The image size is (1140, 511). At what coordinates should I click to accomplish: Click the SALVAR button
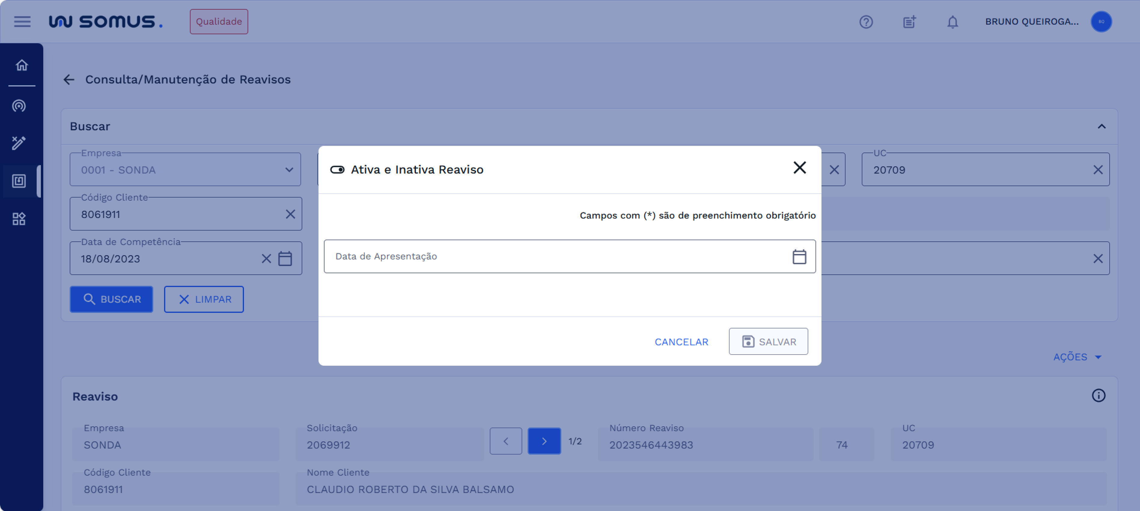(768, 341)
